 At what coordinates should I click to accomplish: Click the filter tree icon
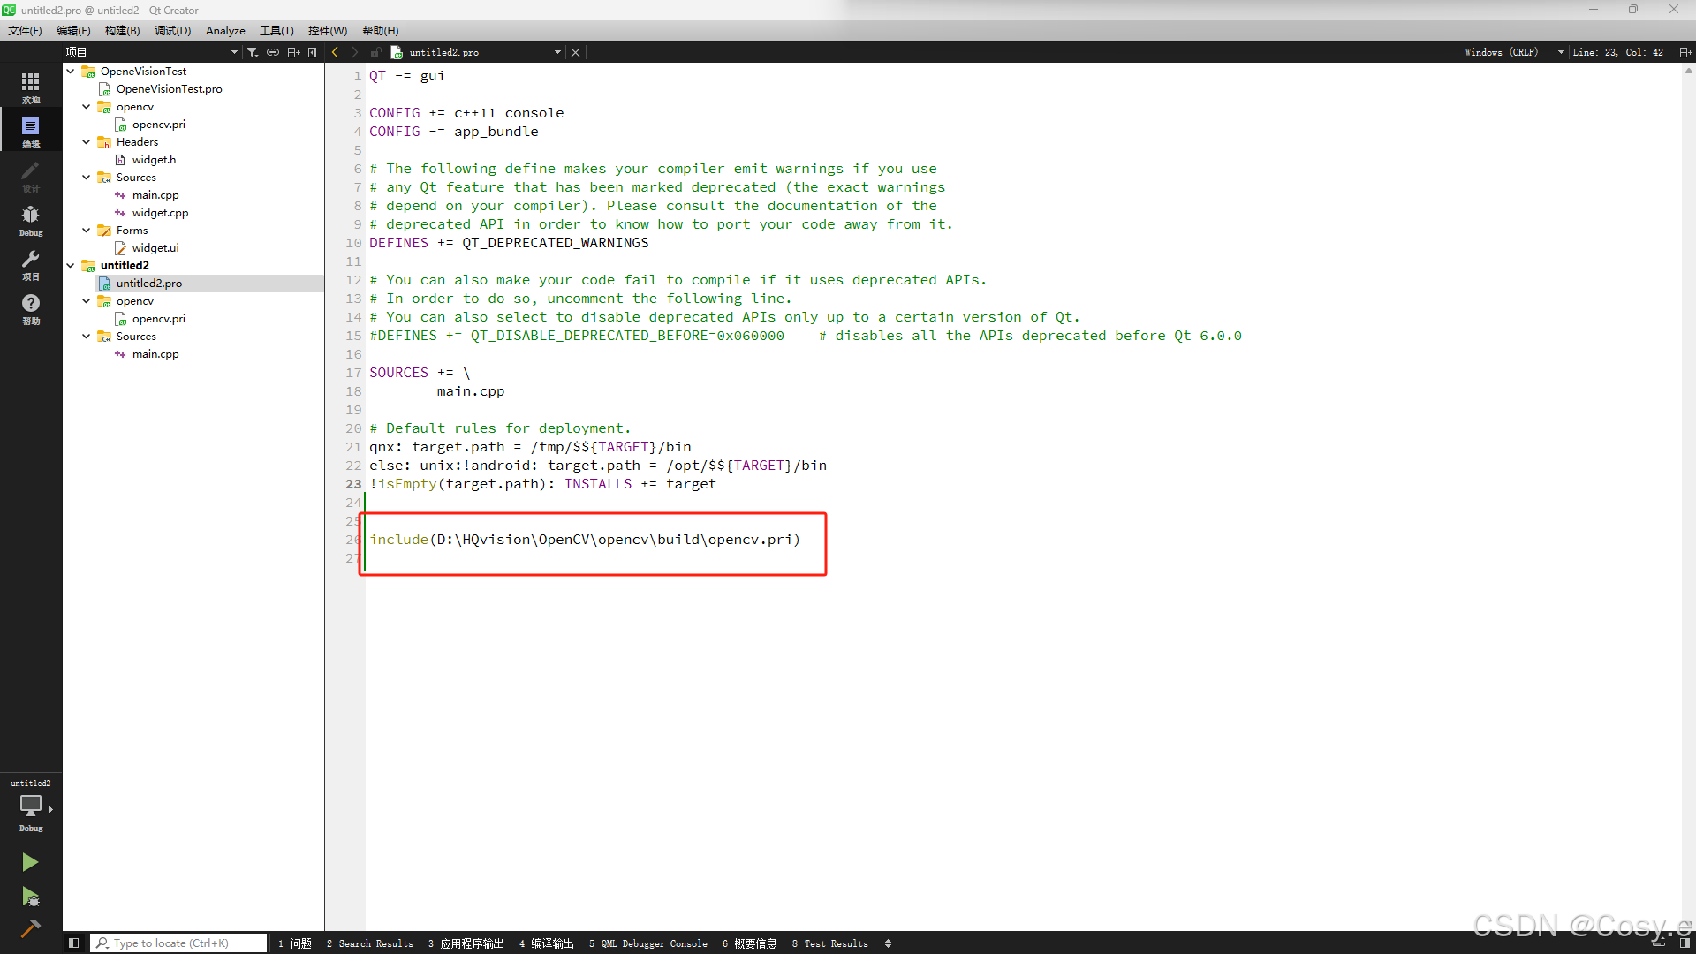coord(253,52)
